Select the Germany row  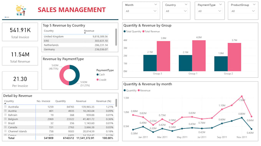click(76, 49)
